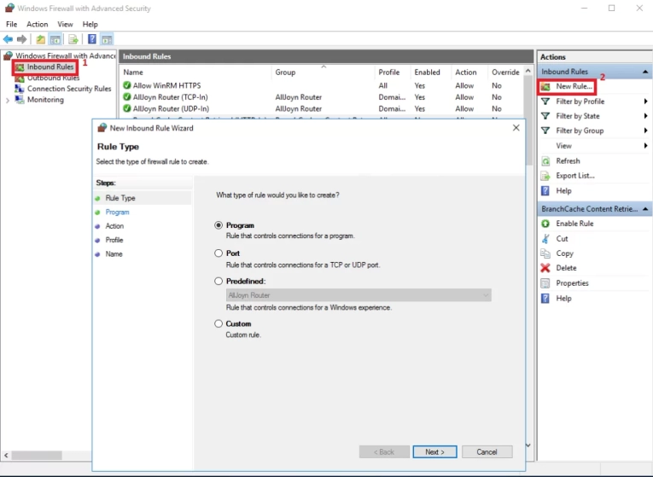This screenshot has height=477, width=653.
Task: Select the Port rule type radio button
Action: click(219, 253)
